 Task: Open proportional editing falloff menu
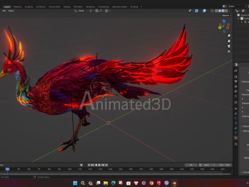point(110,11)
